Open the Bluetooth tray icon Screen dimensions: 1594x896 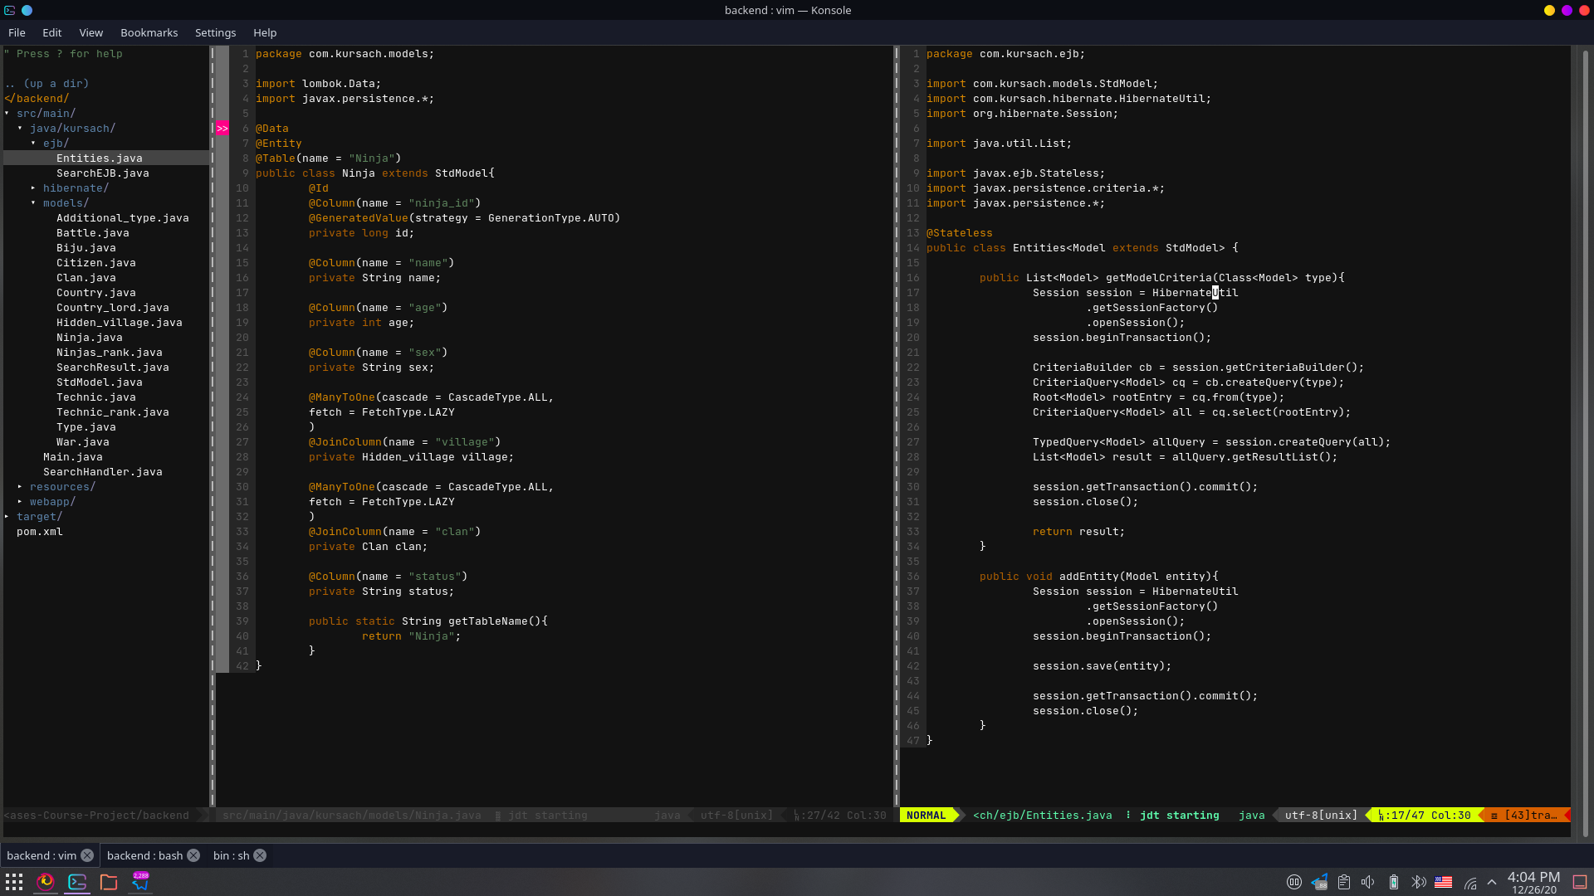pyautogui.click(x=1419, y=883)
